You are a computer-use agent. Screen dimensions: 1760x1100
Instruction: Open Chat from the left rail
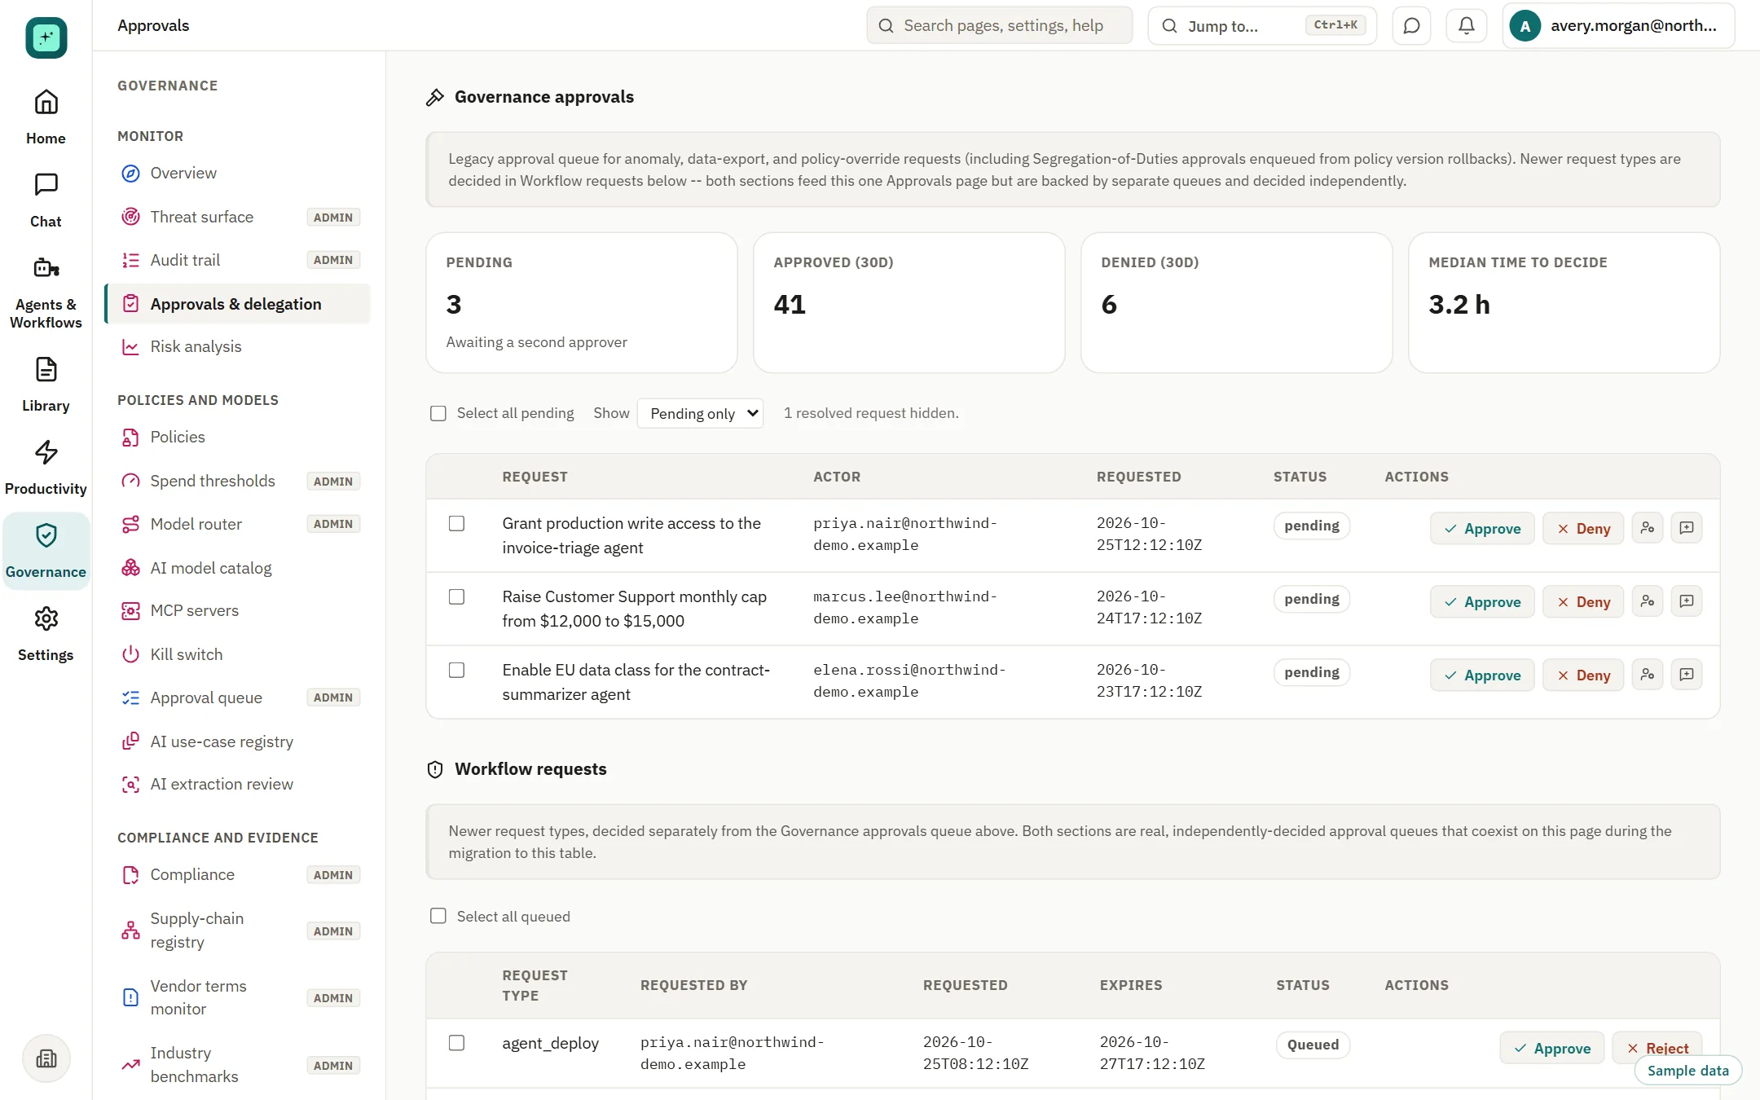tap(46, 200)
